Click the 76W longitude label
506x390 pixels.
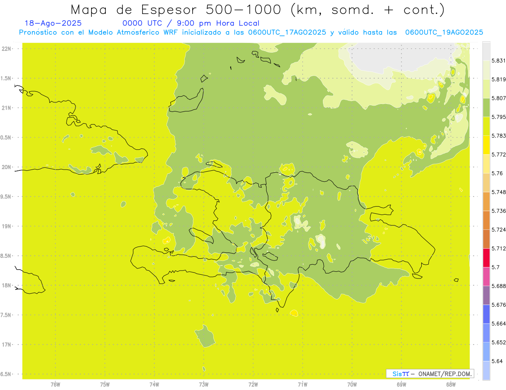[55, 385]
